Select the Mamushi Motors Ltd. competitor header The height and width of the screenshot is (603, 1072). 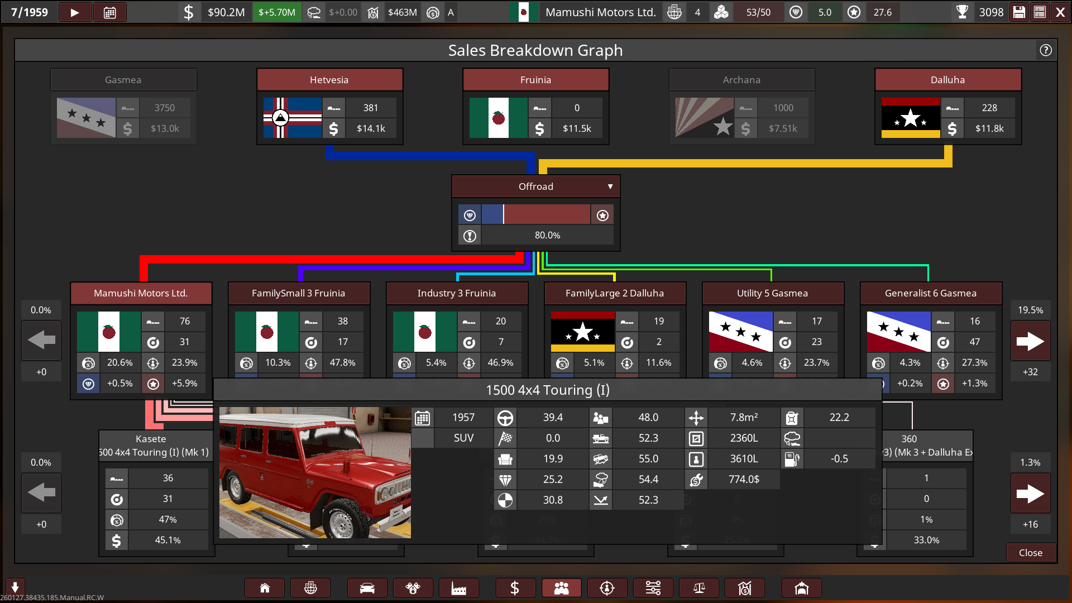click(x=141, y=293)
